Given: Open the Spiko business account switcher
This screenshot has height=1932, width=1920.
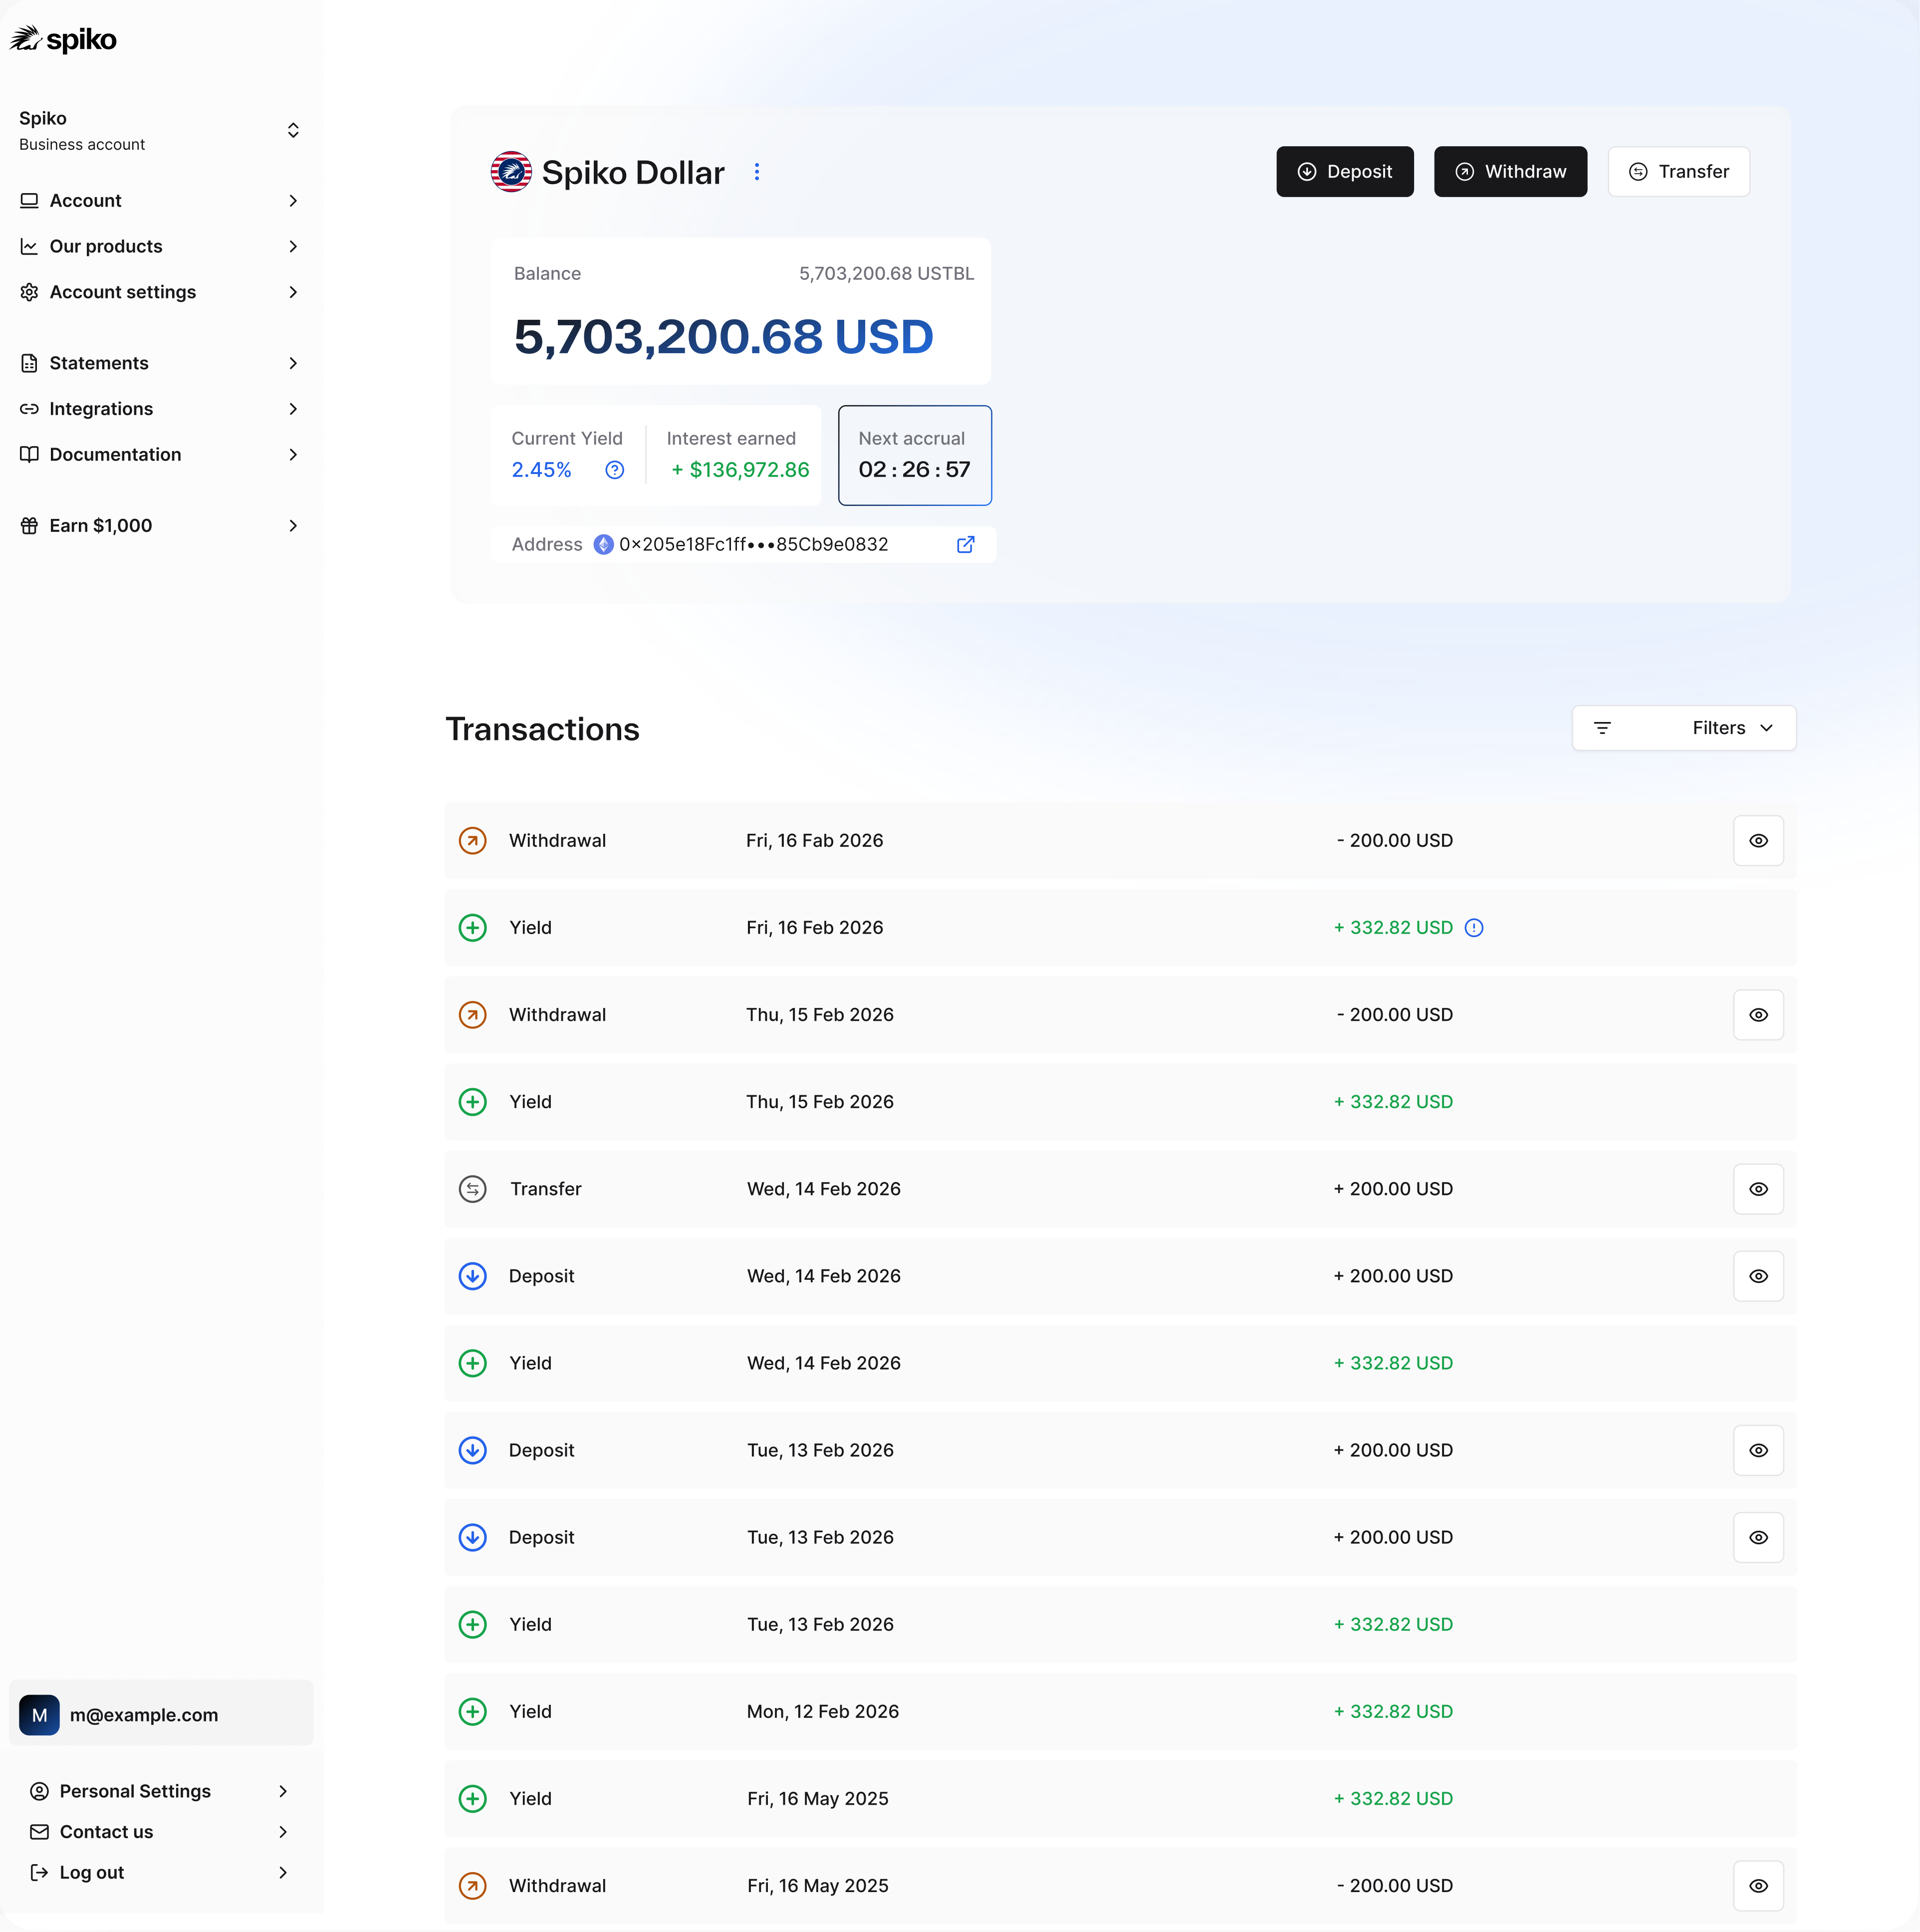Looking at the screenshot, I should pyautogui.click(x=293, y=131).
